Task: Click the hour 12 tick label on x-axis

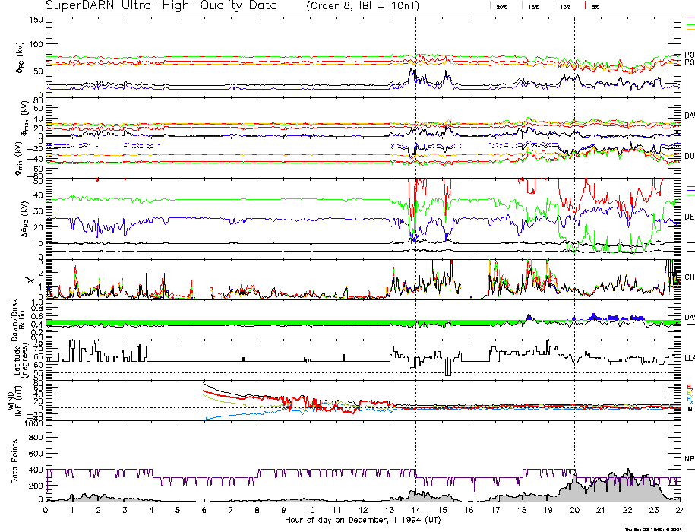Action: pyautogui.click(x=362, y=510)
